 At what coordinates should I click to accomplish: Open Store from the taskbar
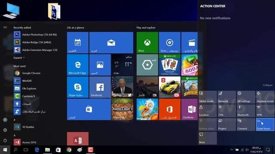58,150
